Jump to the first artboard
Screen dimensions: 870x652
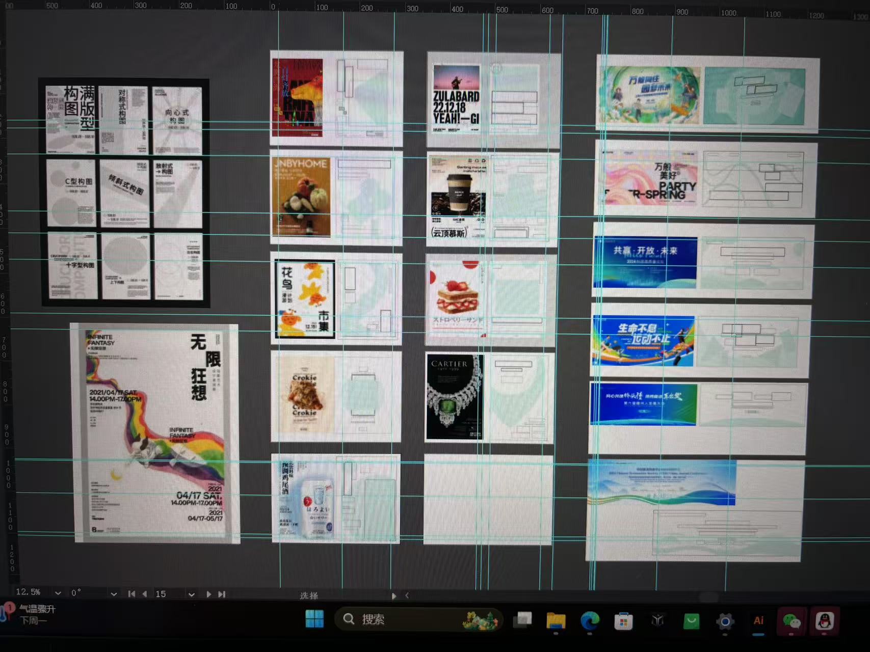coord(131,594)
